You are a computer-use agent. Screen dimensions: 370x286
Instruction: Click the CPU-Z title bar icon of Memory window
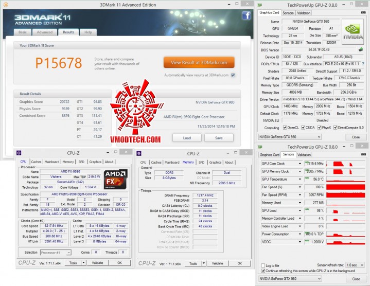click(139, 153)
